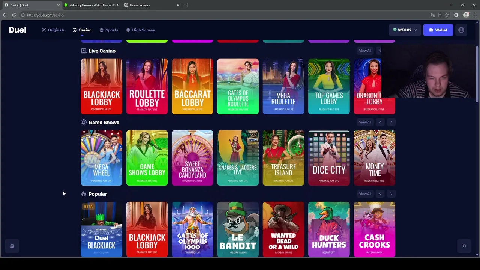The height and width of the screenshot is (270, 480).
Task: Close the Новая вкладка tab
Action: coord(178,5)
